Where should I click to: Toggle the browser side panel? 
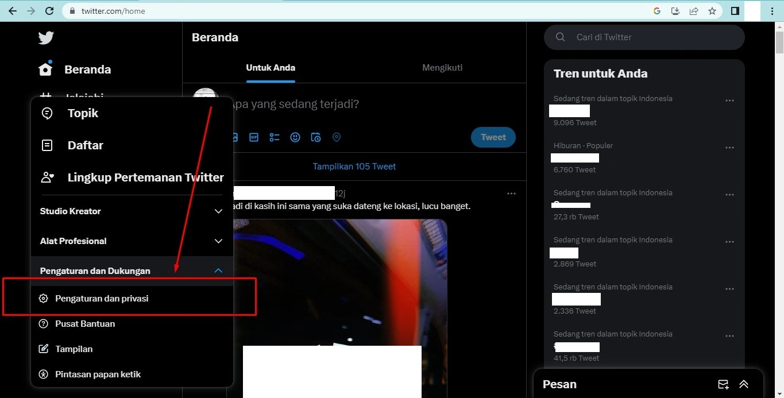pos(735,11)
